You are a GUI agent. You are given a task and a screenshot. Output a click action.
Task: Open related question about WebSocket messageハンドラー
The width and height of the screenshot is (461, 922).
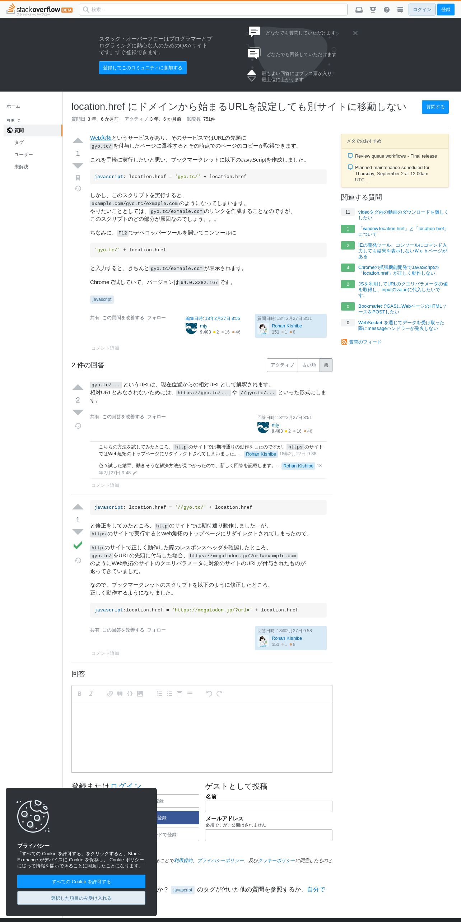click(401, 326)
